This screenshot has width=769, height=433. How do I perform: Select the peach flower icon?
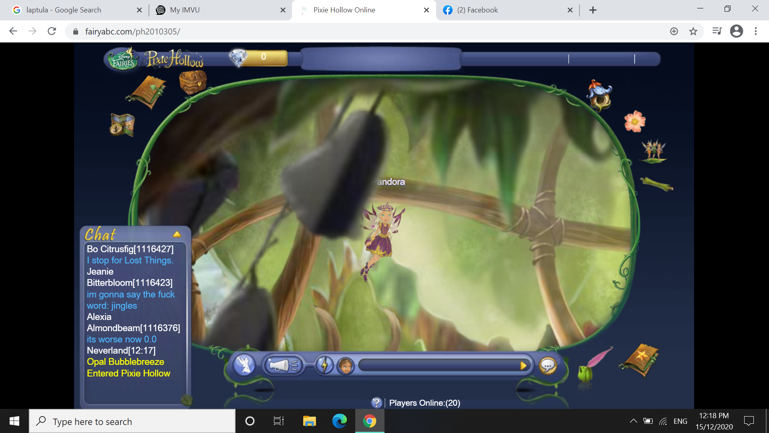pyautogui.click(x=634, y=120)
